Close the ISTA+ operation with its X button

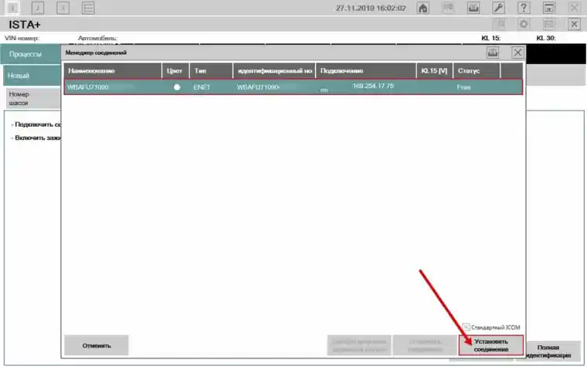click(574, 25)
